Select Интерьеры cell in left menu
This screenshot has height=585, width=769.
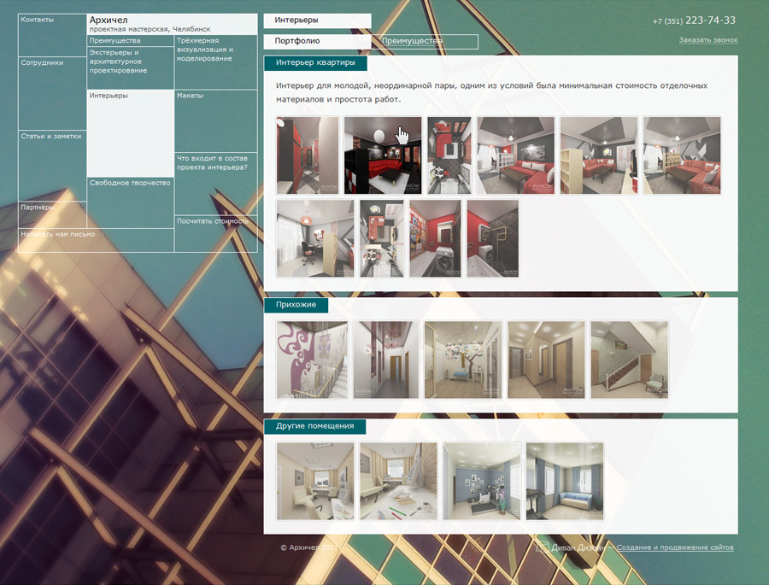coord(131,133)
